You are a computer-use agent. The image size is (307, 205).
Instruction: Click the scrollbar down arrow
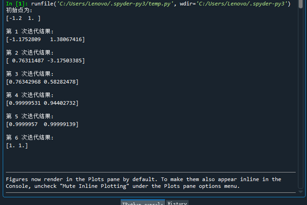(300, 192)
